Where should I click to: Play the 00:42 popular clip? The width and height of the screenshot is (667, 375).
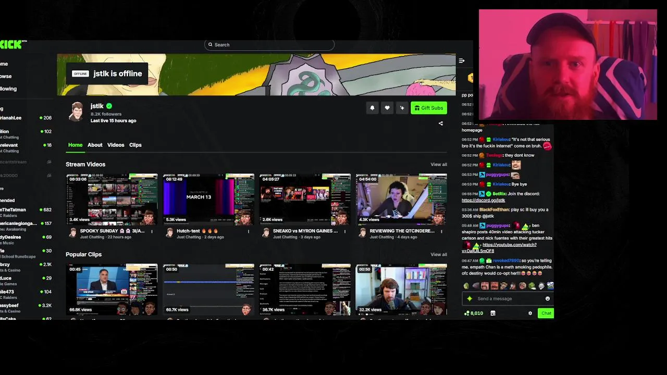coord(305,290)
